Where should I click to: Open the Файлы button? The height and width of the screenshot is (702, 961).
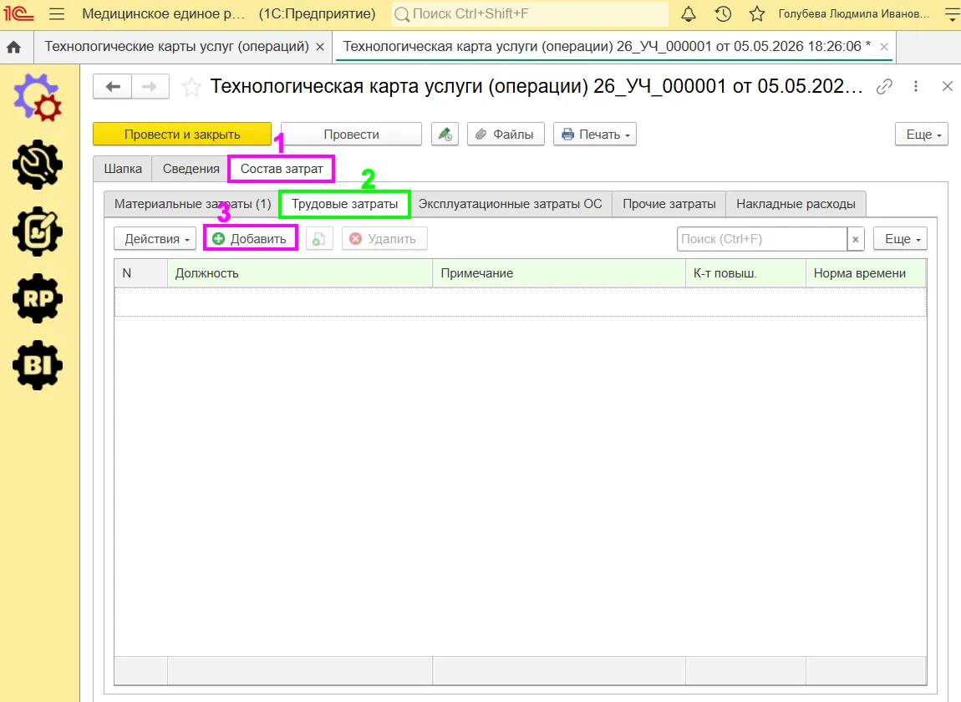pos(506,135)
